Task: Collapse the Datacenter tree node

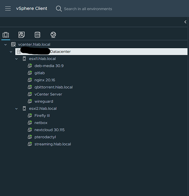Action: click(x=11, y=52)
